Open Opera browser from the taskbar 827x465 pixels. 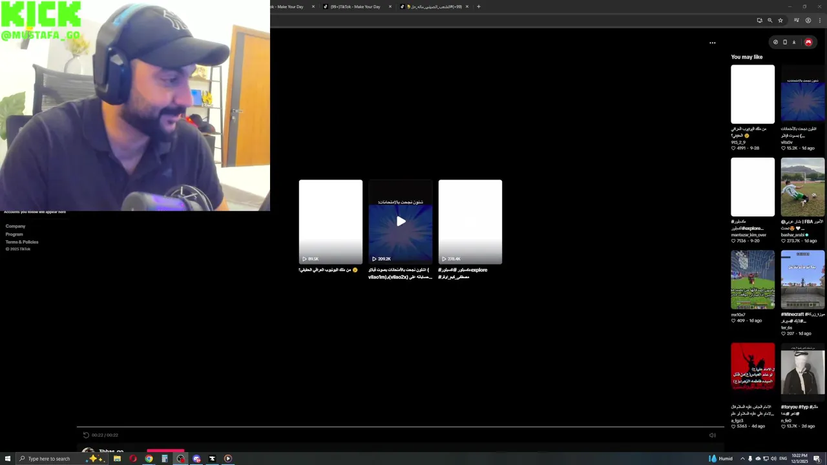pos(133,459)
